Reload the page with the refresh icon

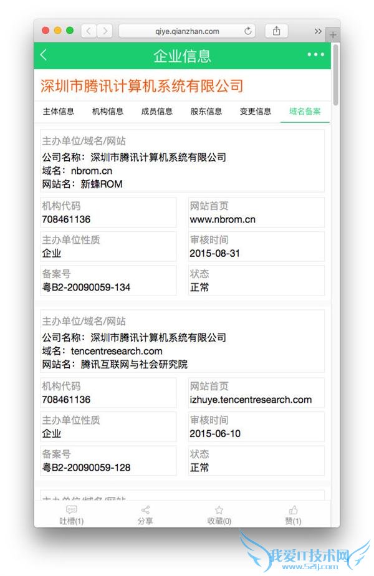248,31
